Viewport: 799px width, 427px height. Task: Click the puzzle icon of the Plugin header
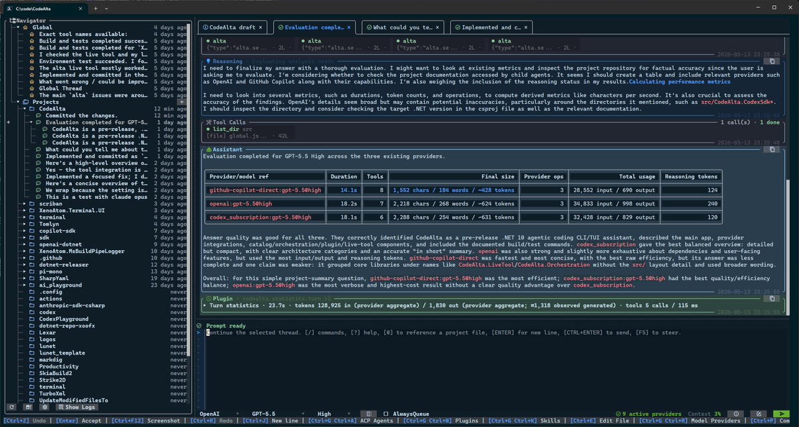[208, 299]
